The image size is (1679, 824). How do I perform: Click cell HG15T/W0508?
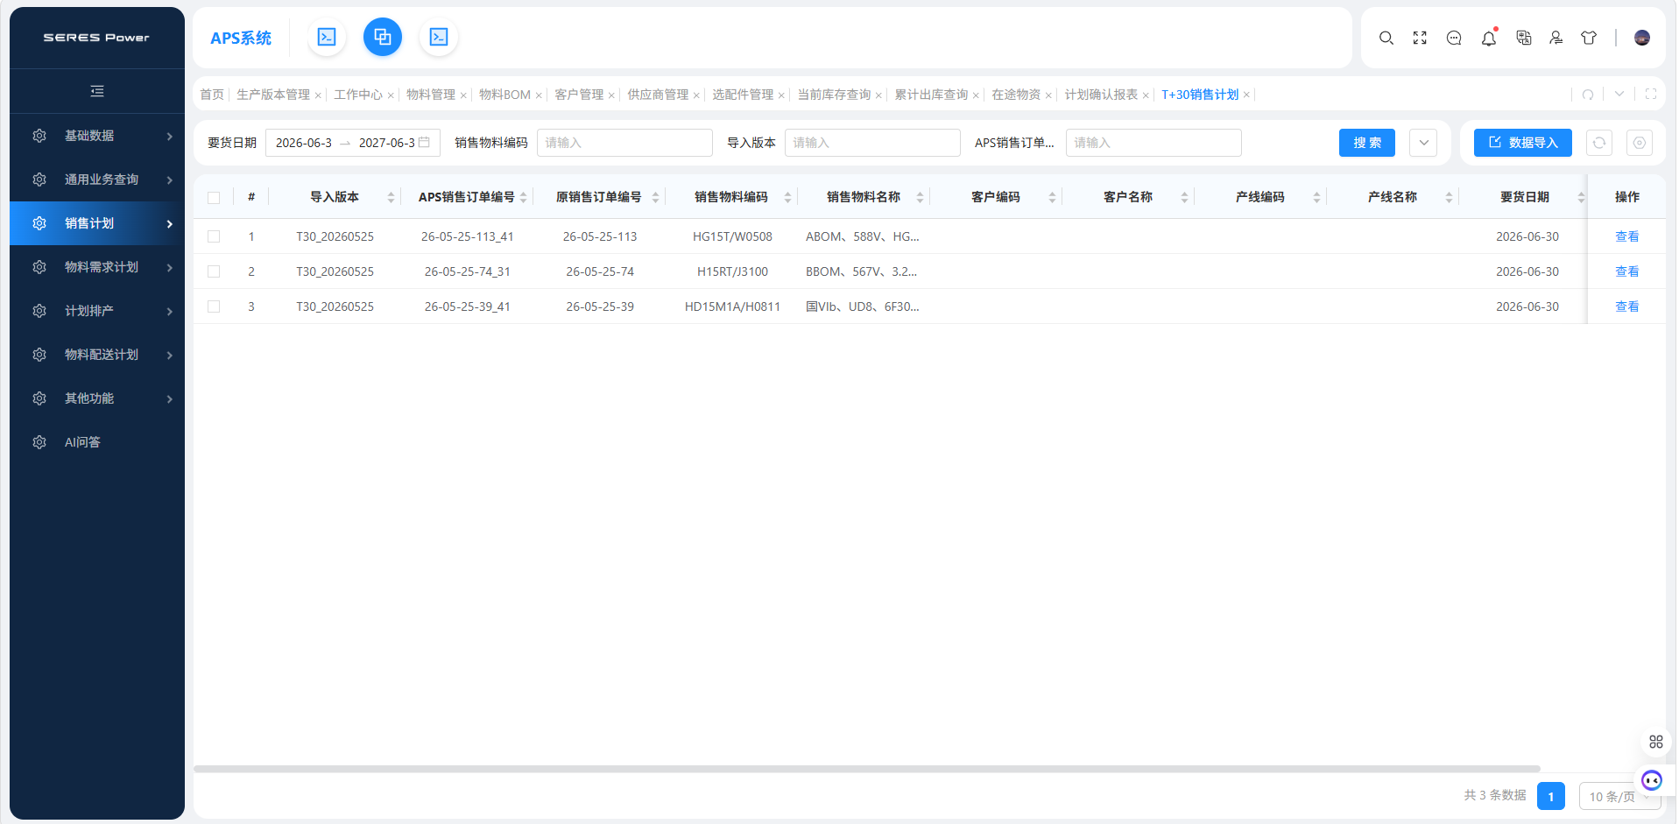pos(732,236)
